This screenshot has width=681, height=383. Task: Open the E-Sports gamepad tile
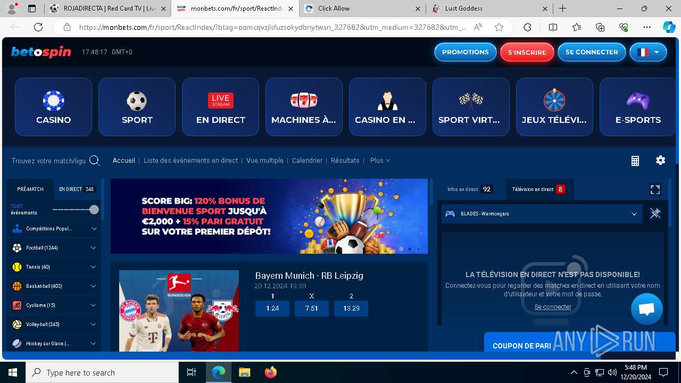click(x=637, y=107)
